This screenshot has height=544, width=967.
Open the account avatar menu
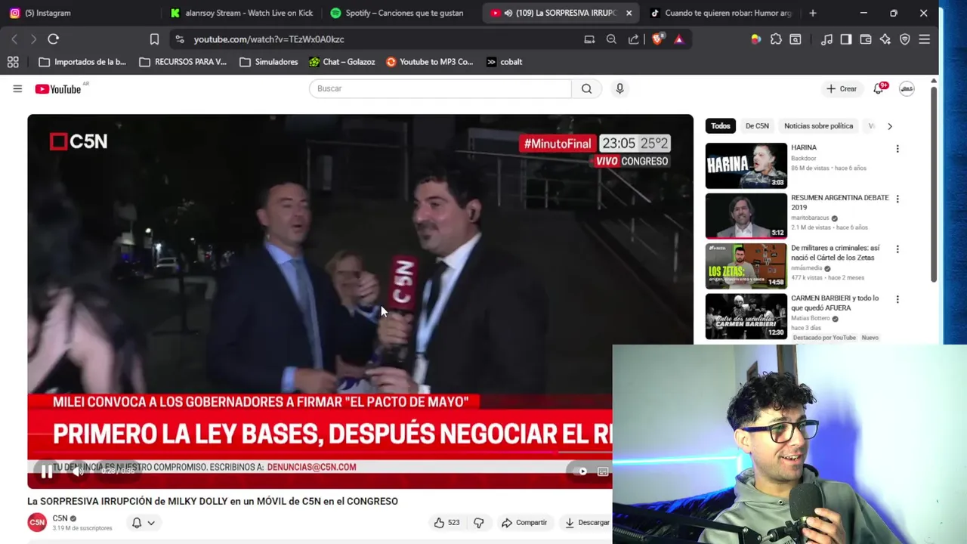pos(907,88)
